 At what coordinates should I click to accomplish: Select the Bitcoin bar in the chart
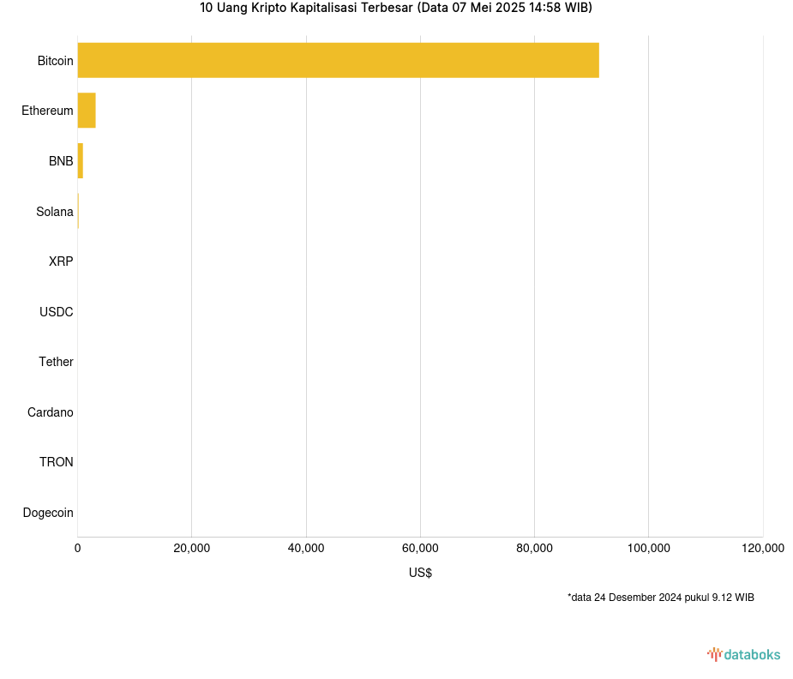338,60
